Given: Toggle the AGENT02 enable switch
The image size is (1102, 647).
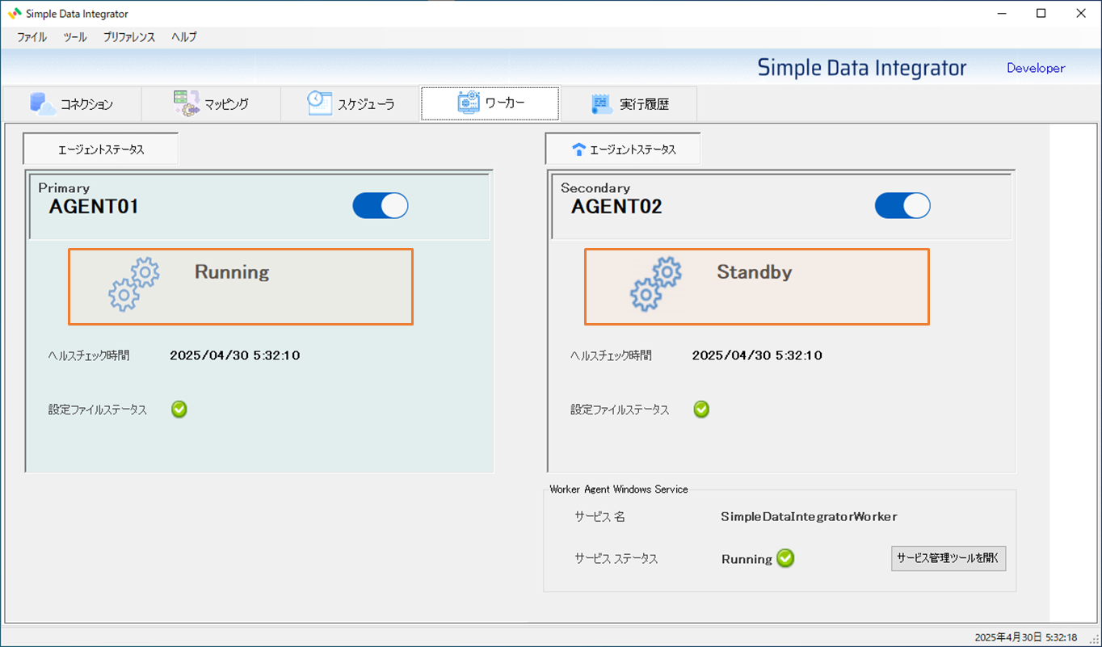Looking at the screenshot, I should pos(902,205).
